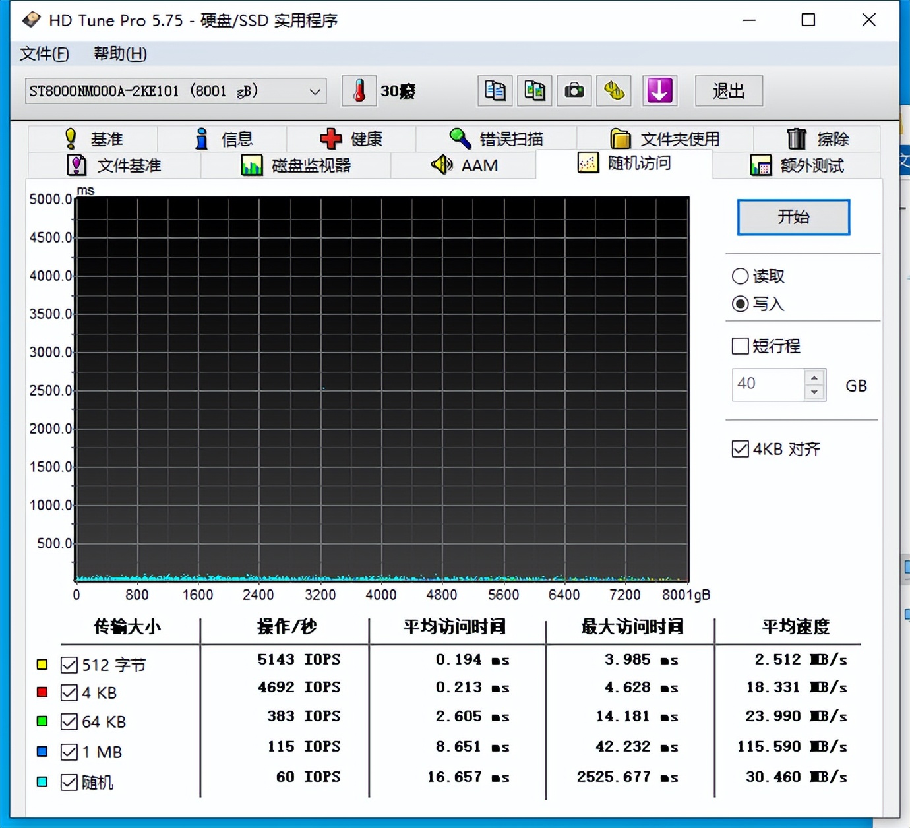Copy image using the second clipboard icon

click(534, 91)
